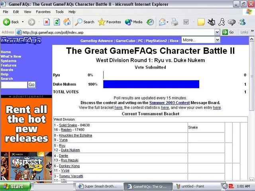Click the Windows start button
The height and width of the screenshot is (191, 255).
coord(16,186)
